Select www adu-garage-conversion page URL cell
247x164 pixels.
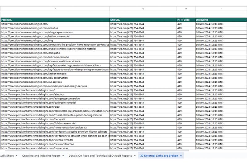click(55, 98)
